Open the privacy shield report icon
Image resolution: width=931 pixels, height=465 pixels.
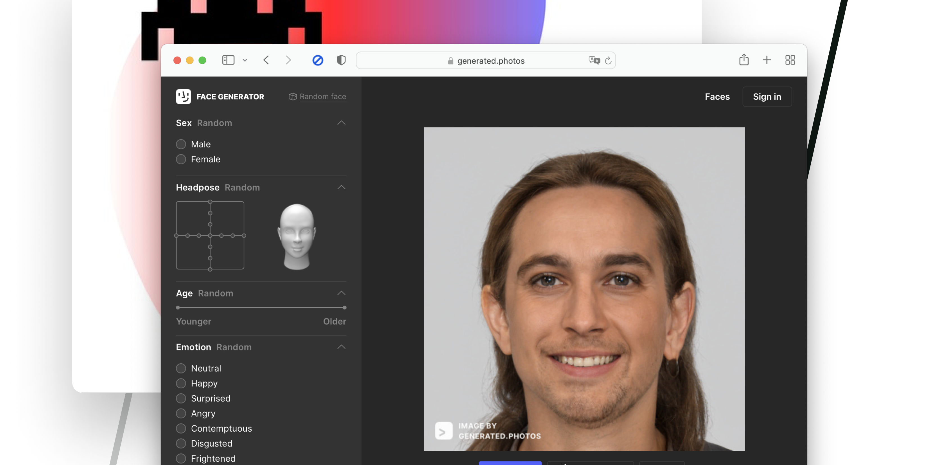coord(341,60)
